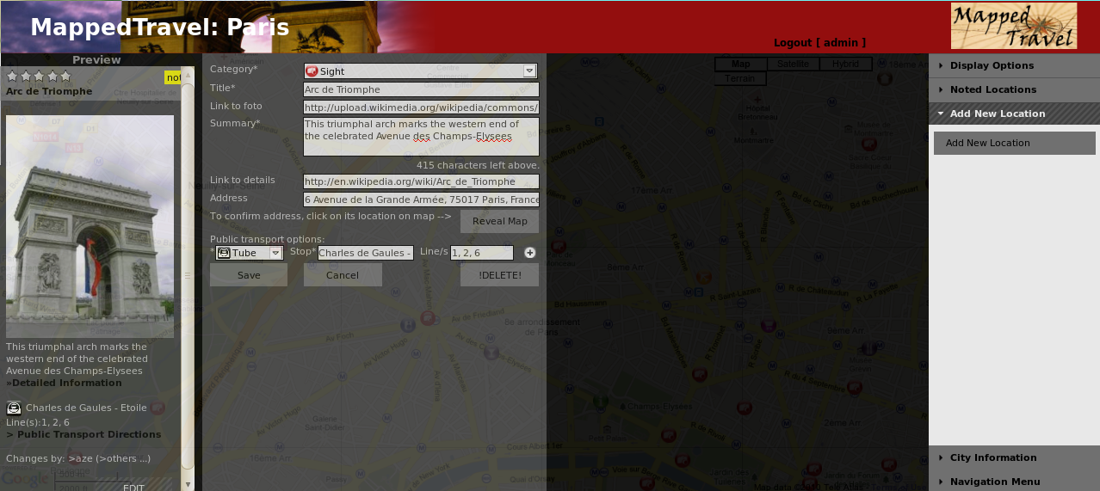
Task: Expand the Noted Locations section
Action: [x=1014, y=89]
